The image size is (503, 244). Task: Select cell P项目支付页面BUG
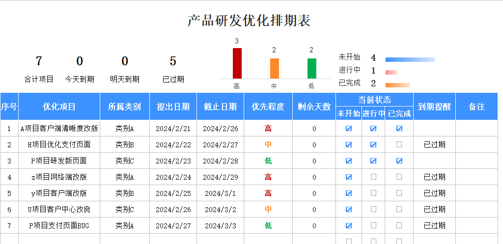coord(59,226)
